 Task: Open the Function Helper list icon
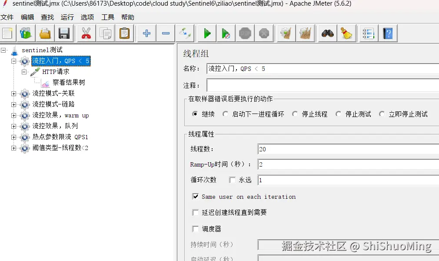[x=368, y=33]
